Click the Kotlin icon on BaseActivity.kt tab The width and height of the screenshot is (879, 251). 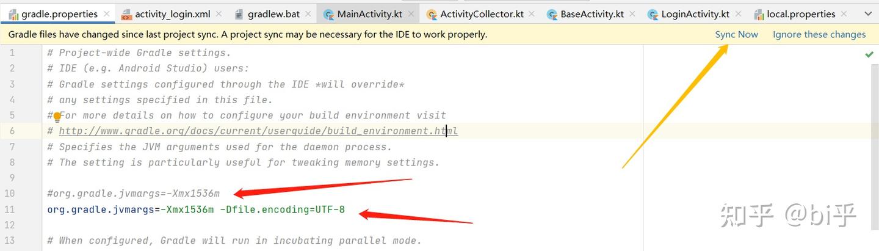[x=552, y=14]
